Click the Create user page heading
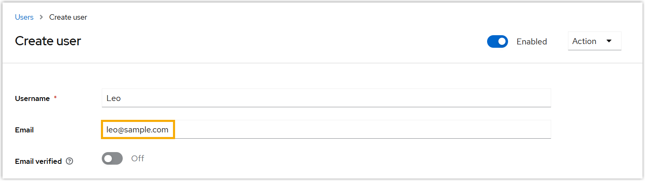The height and width of the screenshot is (181, 645). click(48, 41)
